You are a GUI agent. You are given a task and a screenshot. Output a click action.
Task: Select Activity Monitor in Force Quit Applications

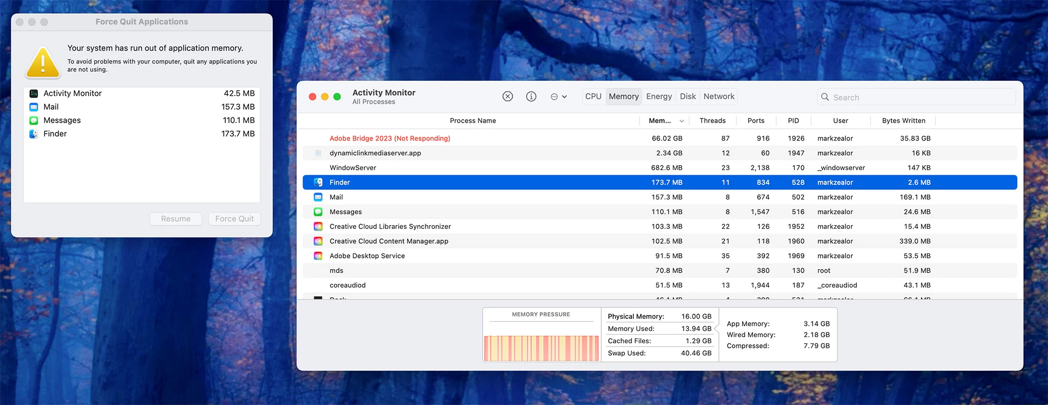tap(142, 93)
